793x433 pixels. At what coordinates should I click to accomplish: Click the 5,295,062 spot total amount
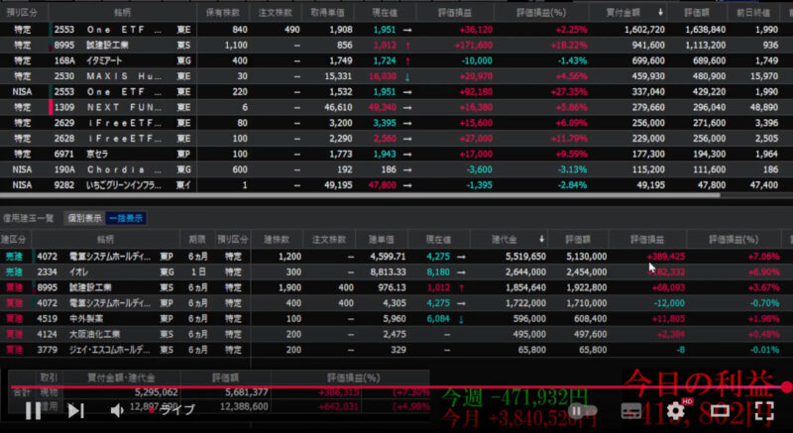pyautogui.click(x=157, y=392)
